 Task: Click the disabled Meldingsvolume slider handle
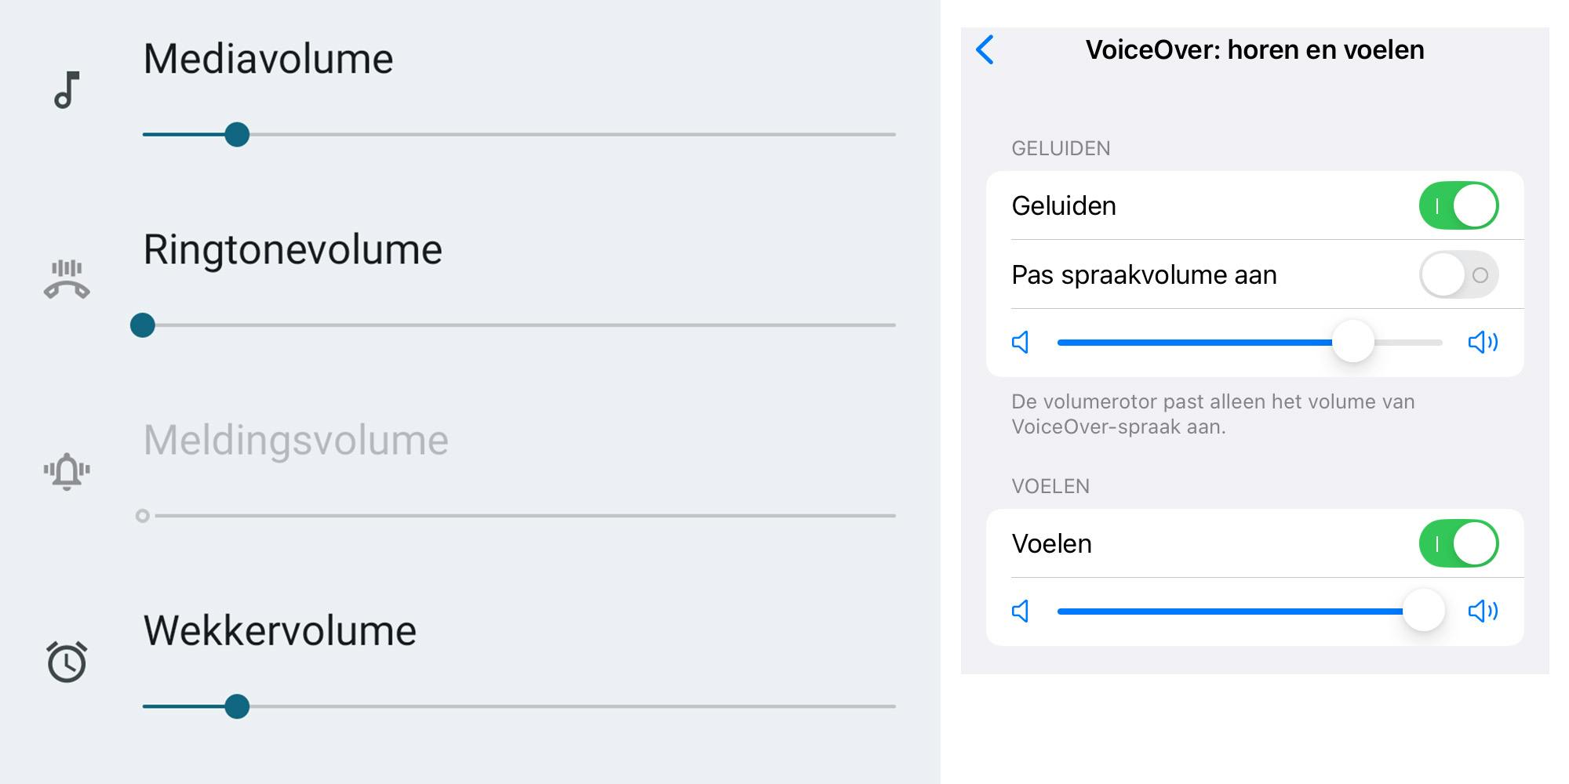pos(143,516)
